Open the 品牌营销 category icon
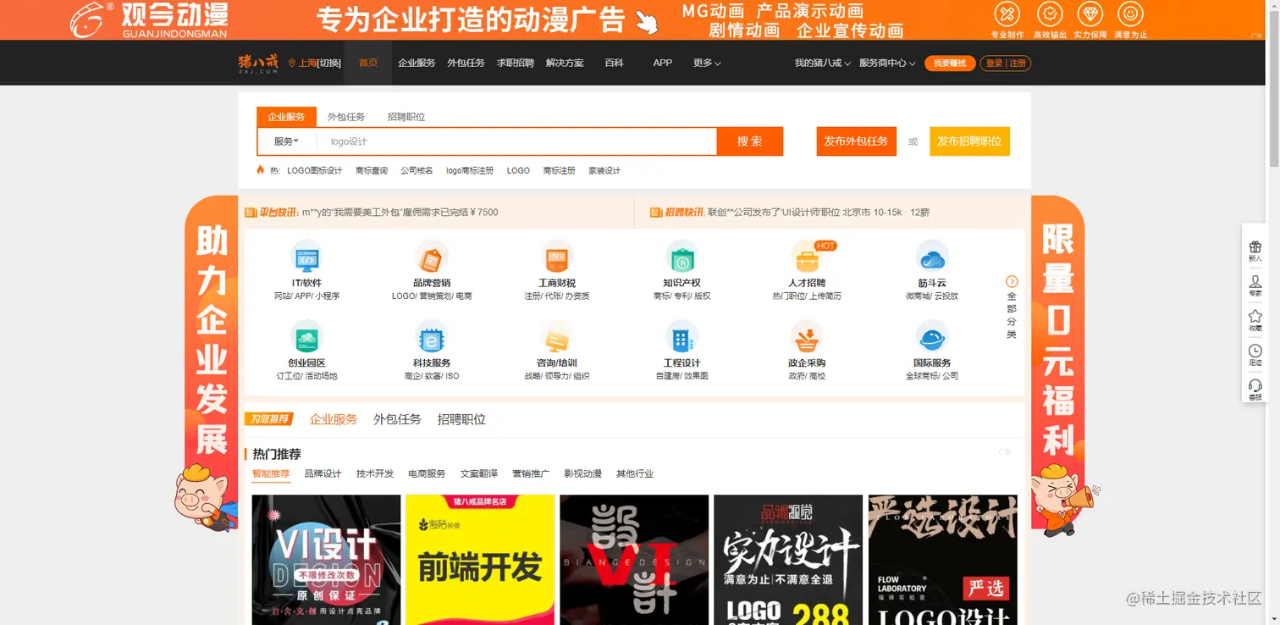The image size is (1280, 625). pyautogui.click(x=431, y=257)
